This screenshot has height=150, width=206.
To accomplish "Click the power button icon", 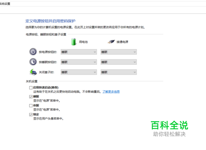I will tap(33, 52).
